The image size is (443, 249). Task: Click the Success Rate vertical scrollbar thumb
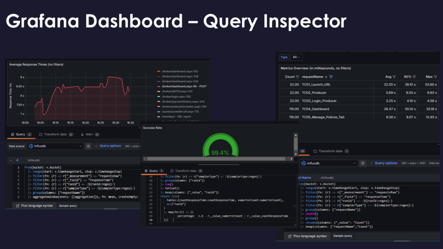(x=295, y=144)
